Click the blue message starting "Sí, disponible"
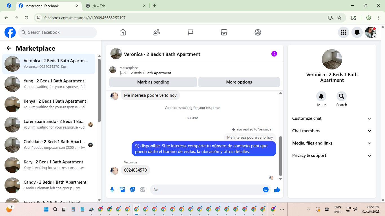This screenshot has height=216, width=385. 204,149
